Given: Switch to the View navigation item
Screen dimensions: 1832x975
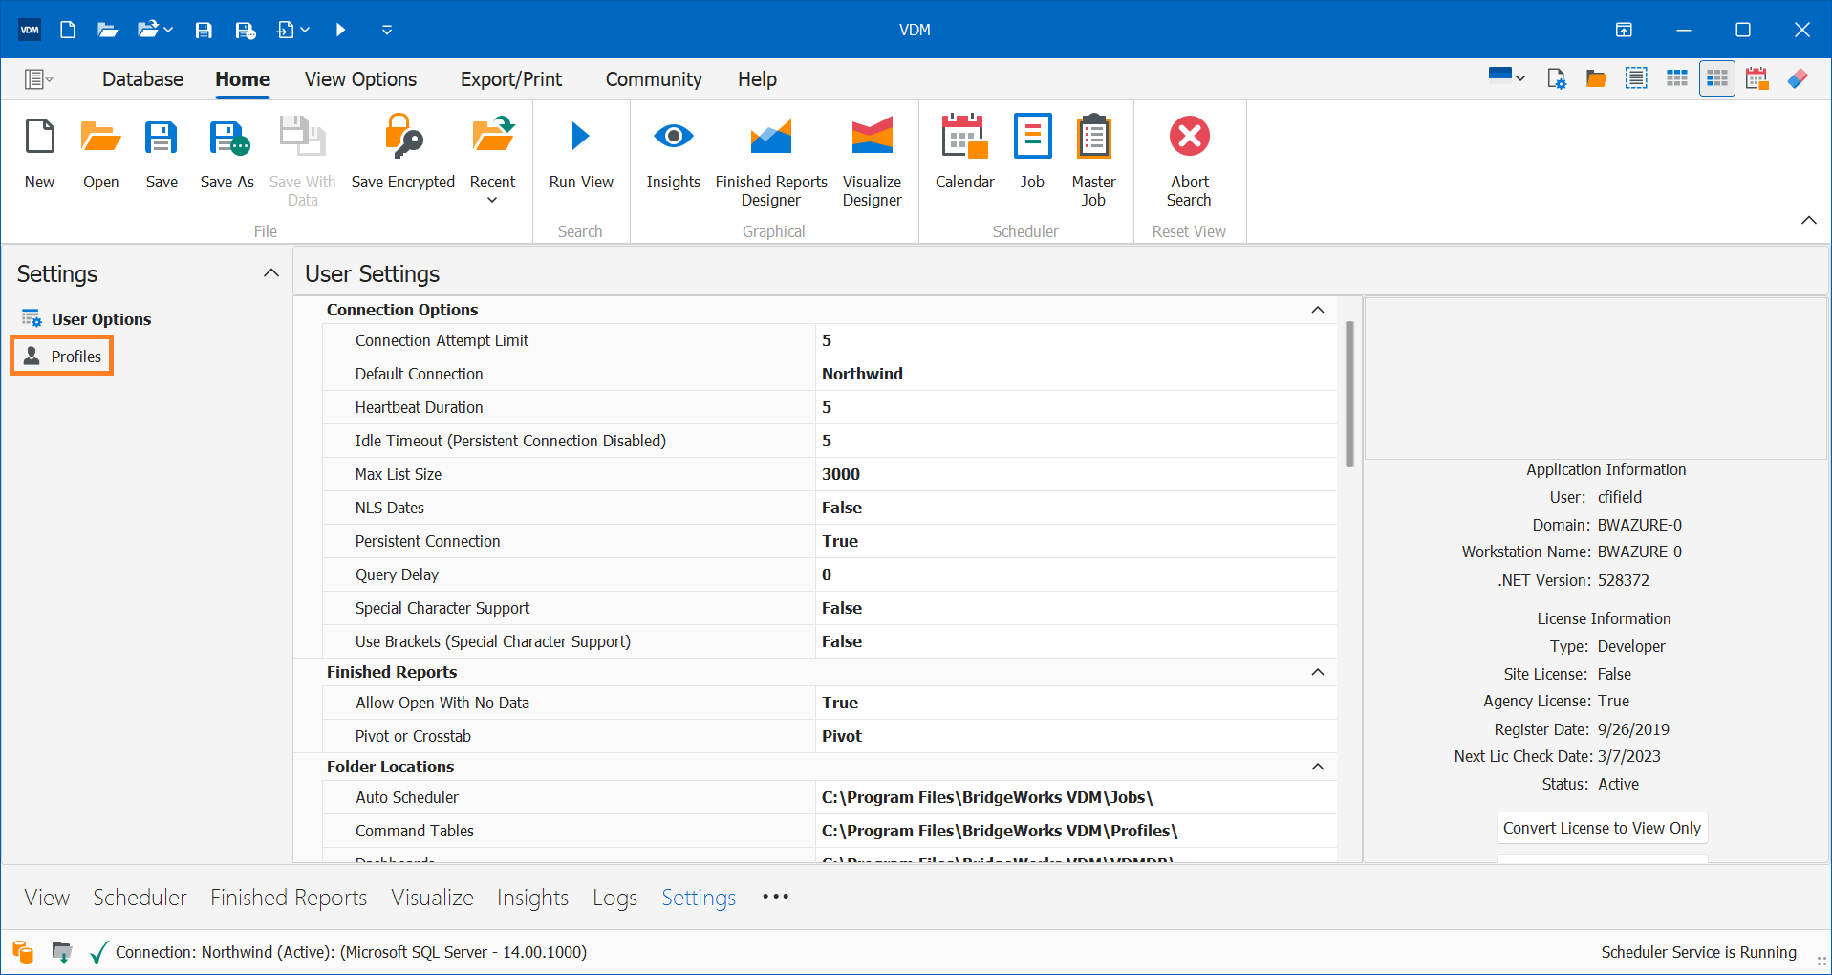Looking at the screenshot, I should point(47,898).
